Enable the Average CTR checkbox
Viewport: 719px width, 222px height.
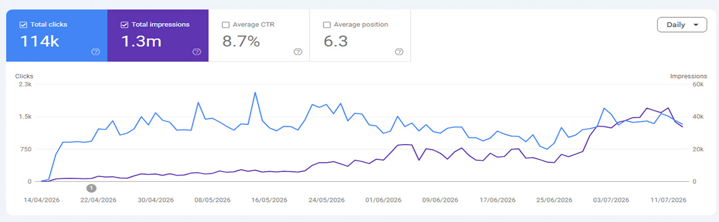tap(225, 25)
